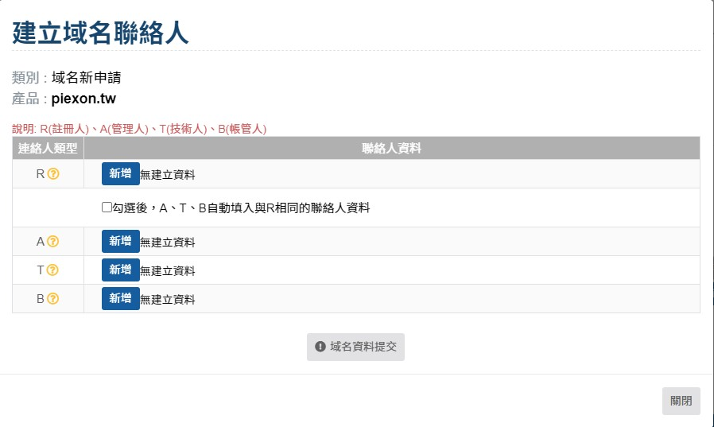This screenshot has height=427, width=714.
Task: Click the exclamation icon in the 域名資料提交 button
Action: click(x=320, y=347)
